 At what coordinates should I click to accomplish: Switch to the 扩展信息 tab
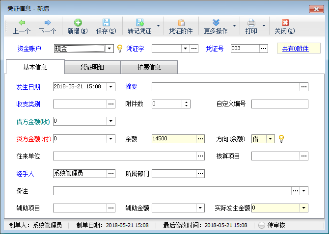tap(149, 67)
